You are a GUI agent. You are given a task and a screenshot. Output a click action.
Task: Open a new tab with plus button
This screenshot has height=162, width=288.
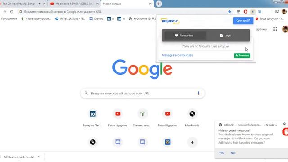point(159,4)
